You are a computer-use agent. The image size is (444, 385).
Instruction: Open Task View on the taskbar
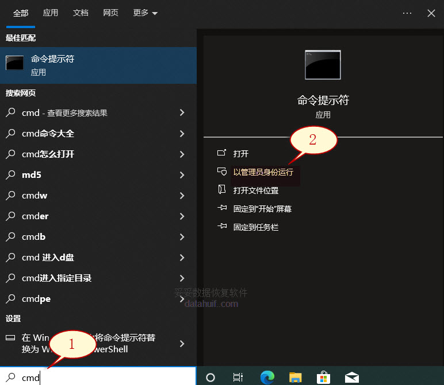238,377
